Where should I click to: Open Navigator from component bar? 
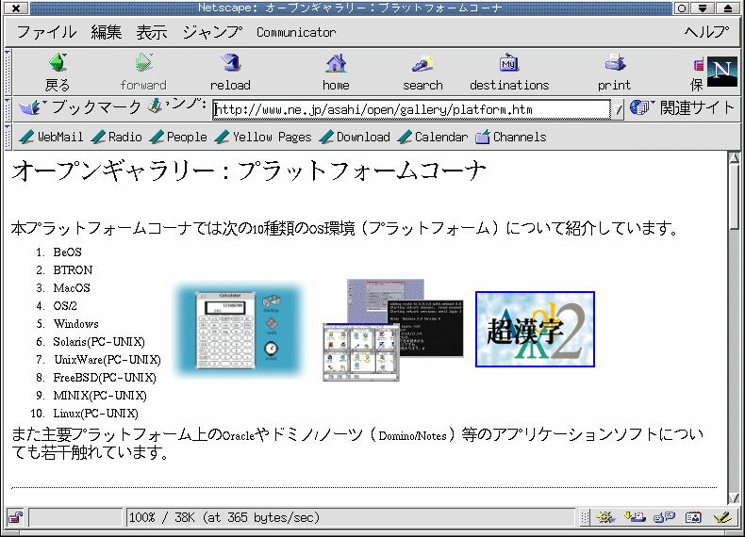605,516
